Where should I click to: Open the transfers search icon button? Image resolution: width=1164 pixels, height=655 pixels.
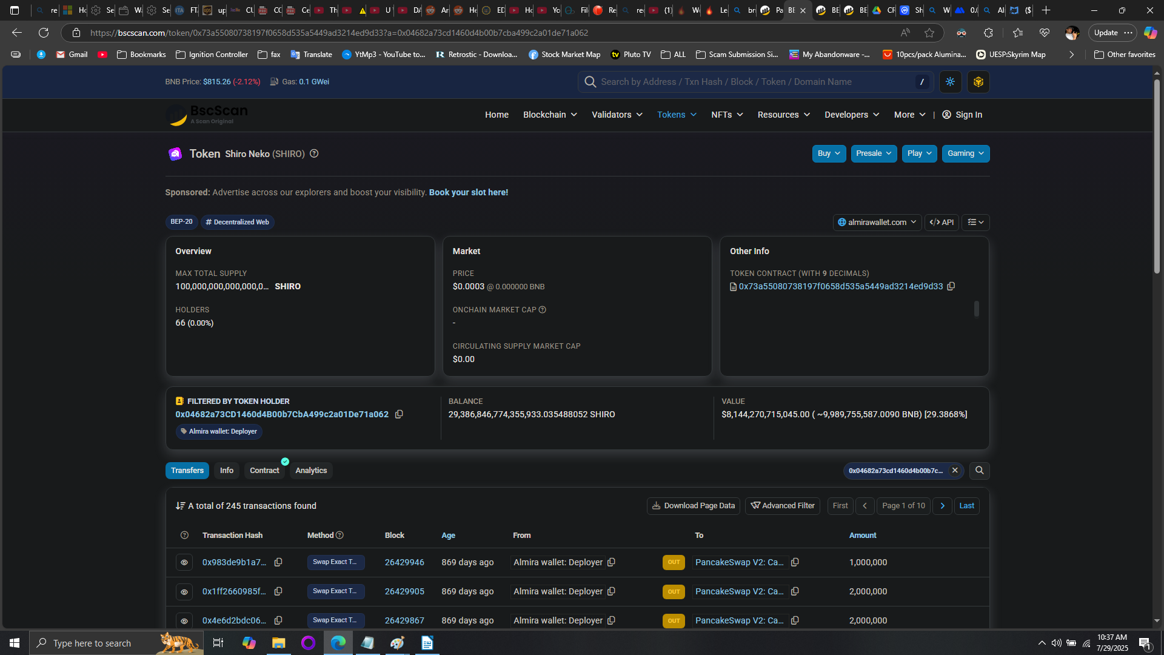click(x=979, y=471)
